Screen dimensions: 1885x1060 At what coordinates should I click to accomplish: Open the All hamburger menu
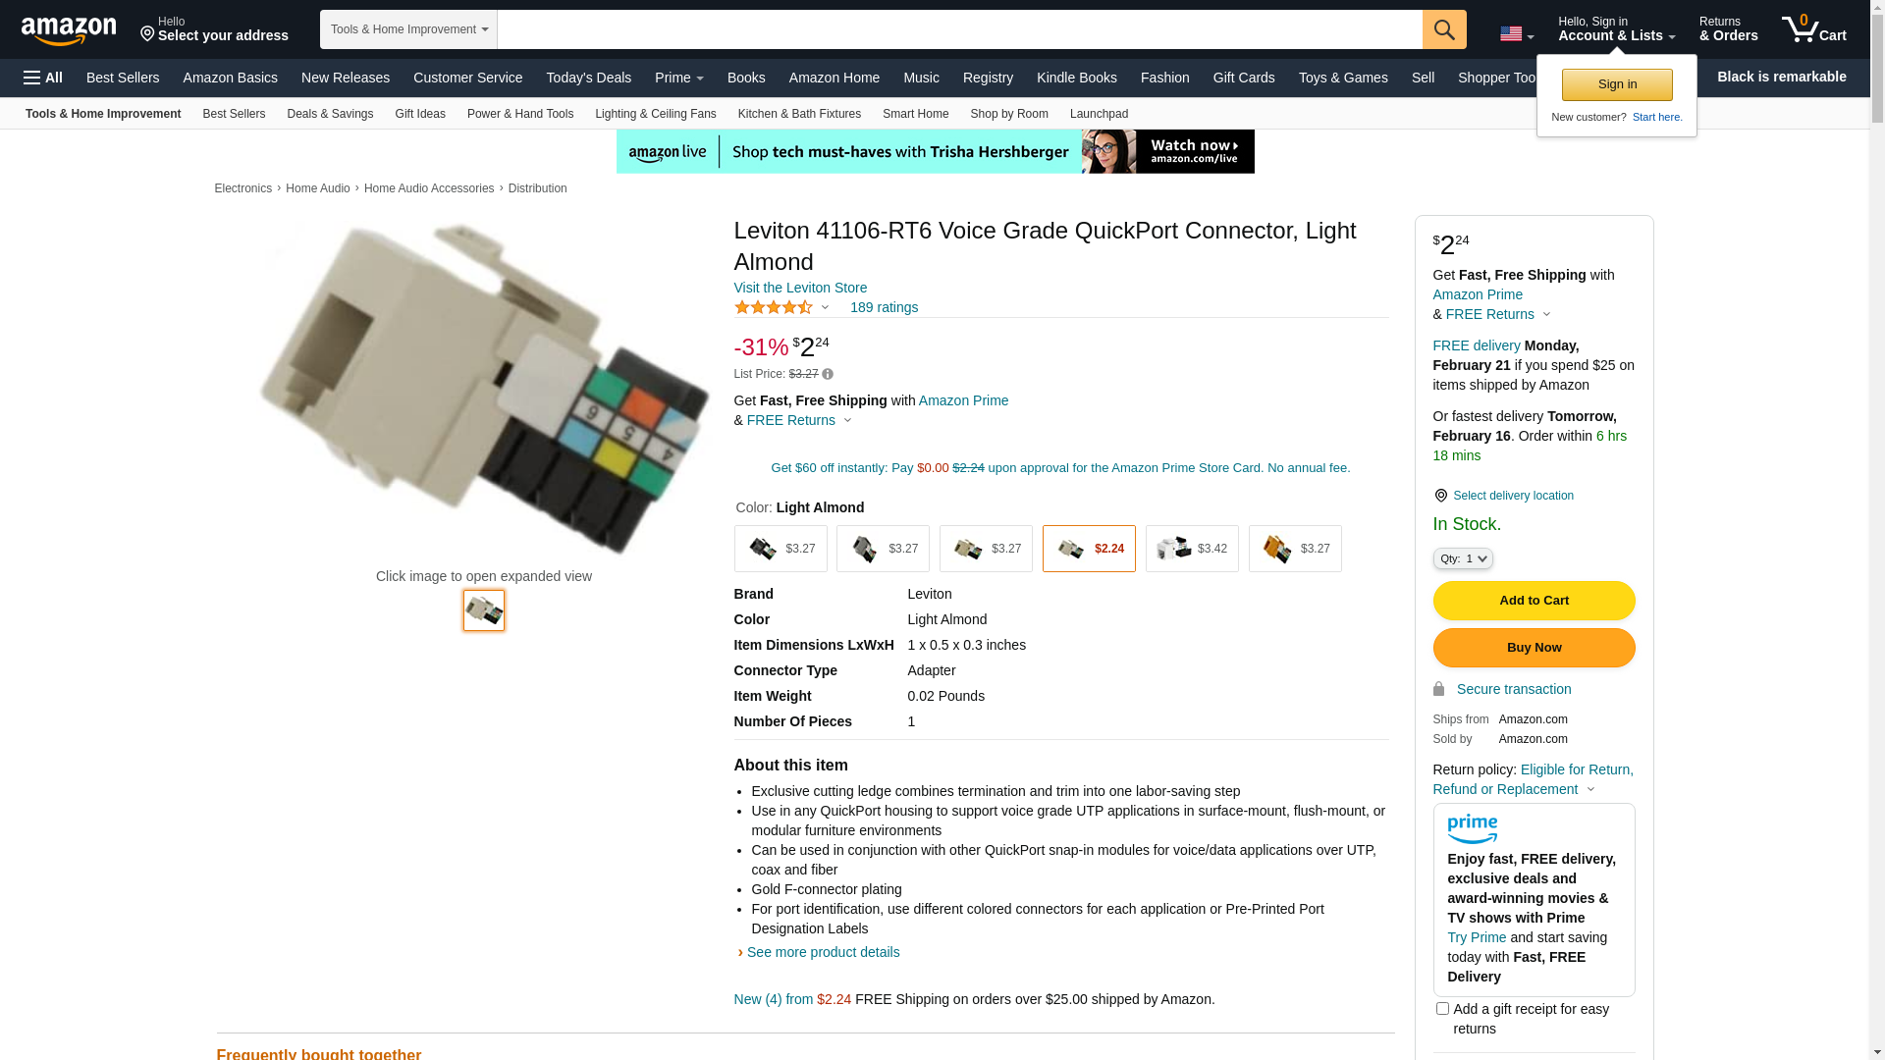click(x=43, y=78)
